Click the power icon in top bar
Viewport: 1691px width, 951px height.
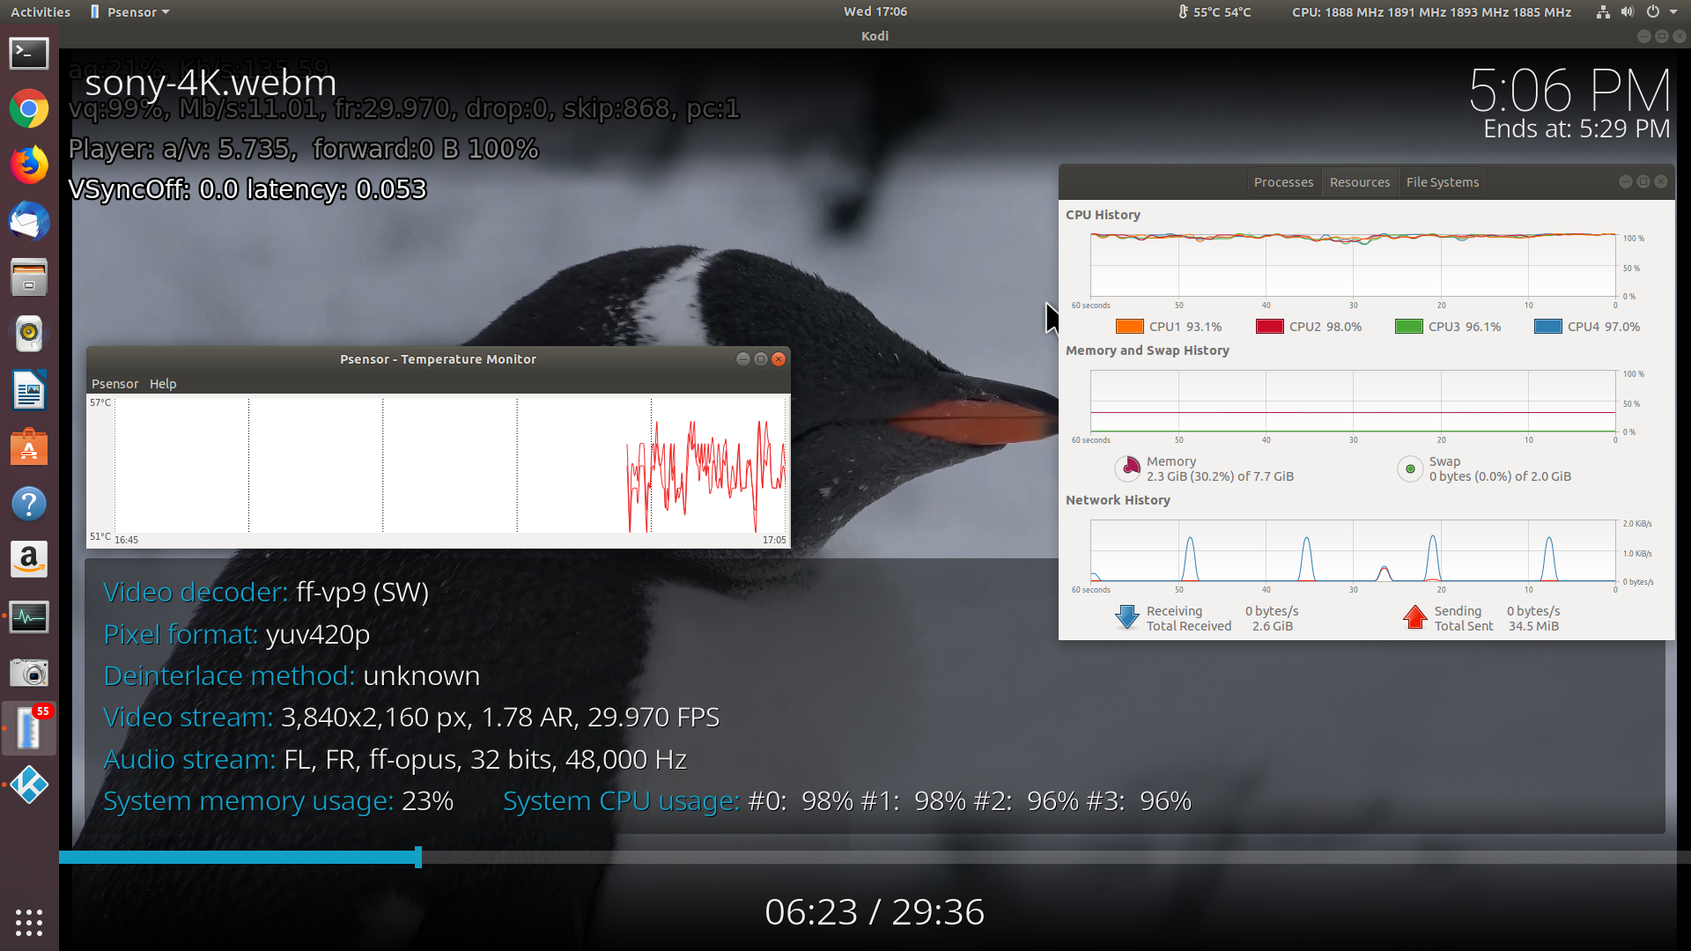1653,12
